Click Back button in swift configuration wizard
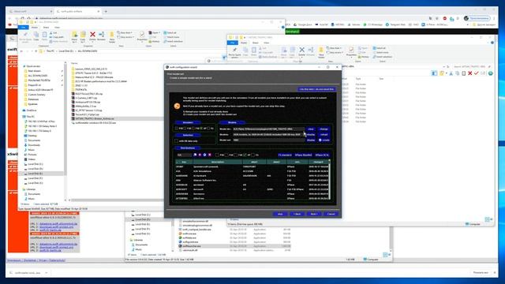 click(297, 214)
